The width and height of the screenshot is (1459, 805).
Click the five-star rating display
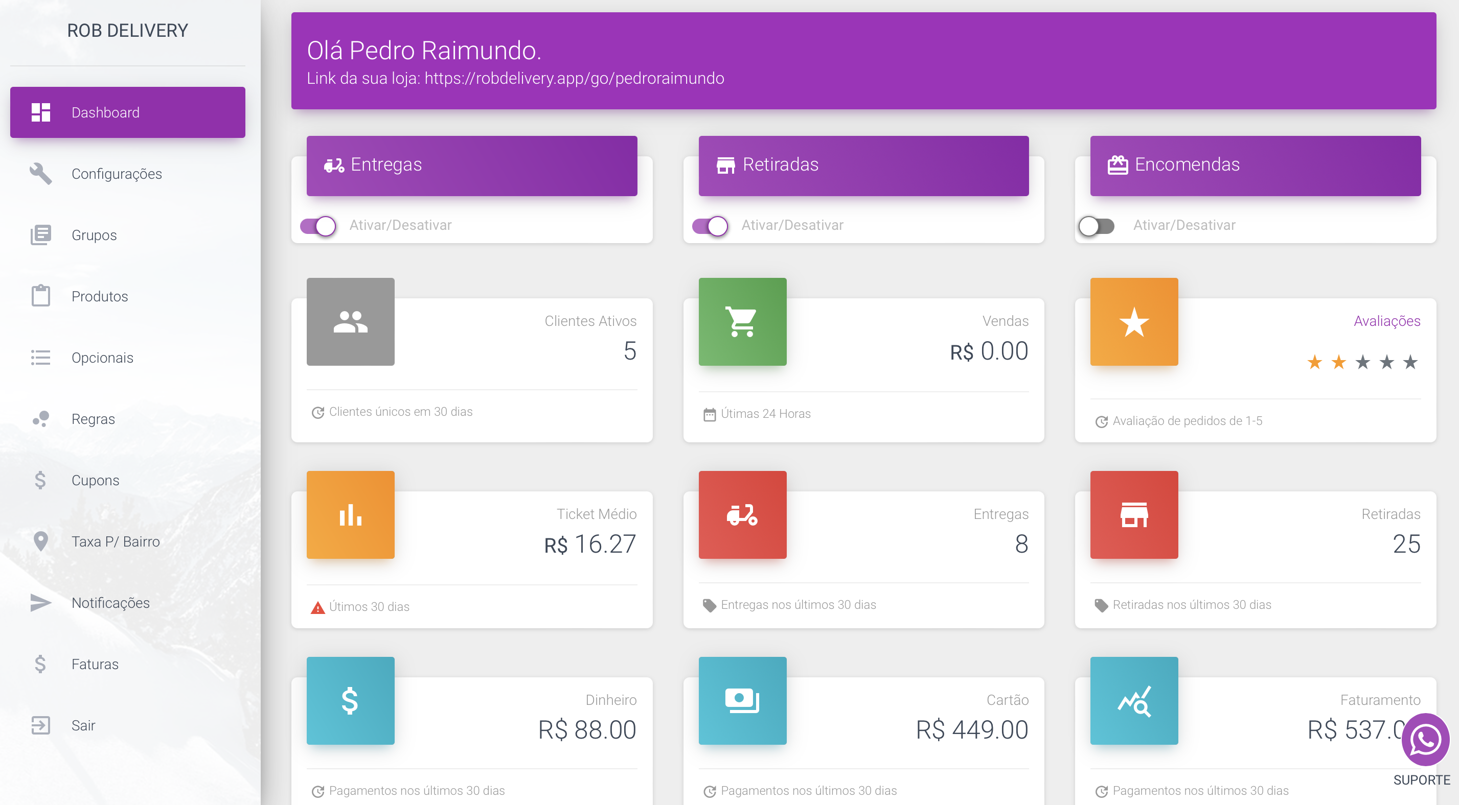tap(1362, 362)
